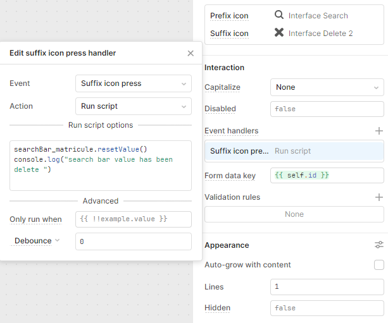Expand the Capitalize dropdown set to None
Image resolution: width=388 pixels, height=323 pixels.
pyautogui.click(x=327, y=87)
